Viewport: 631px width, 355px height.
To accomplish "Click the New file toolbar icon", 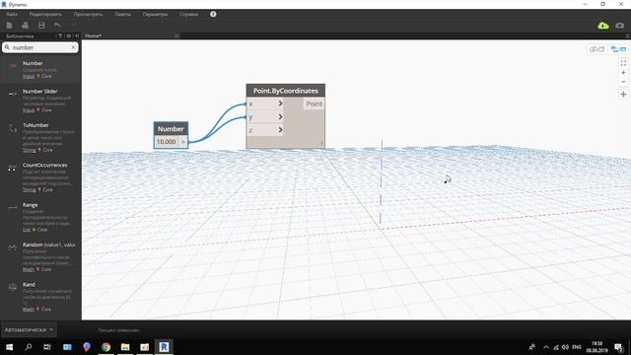I will pyautogui.click(x=9, y=26).
